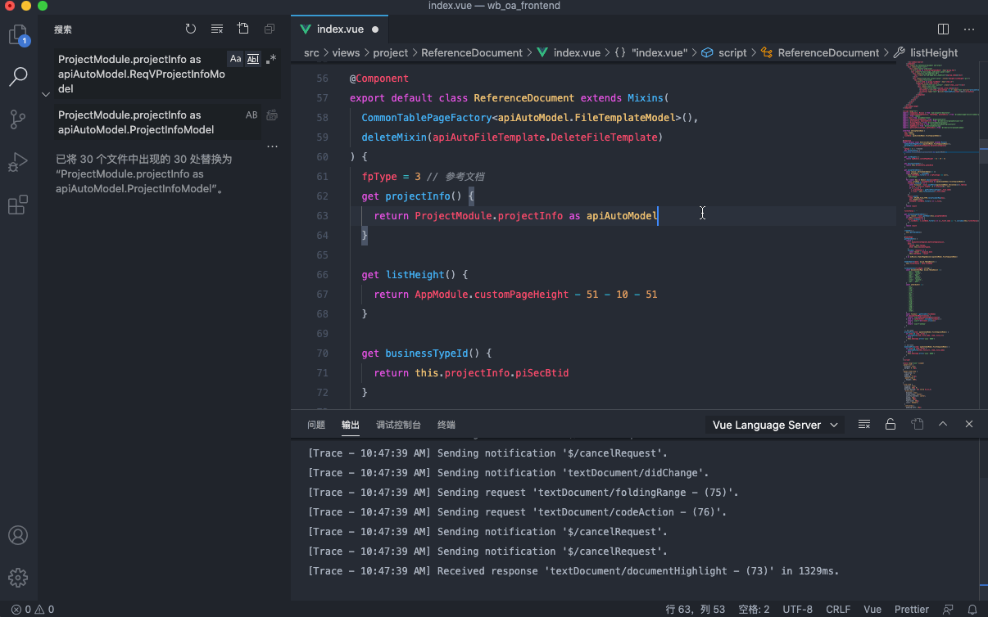Click the CRLF line ending indicator
The height and width of the screenshot is (617, 988).
(x=838, y=609)
